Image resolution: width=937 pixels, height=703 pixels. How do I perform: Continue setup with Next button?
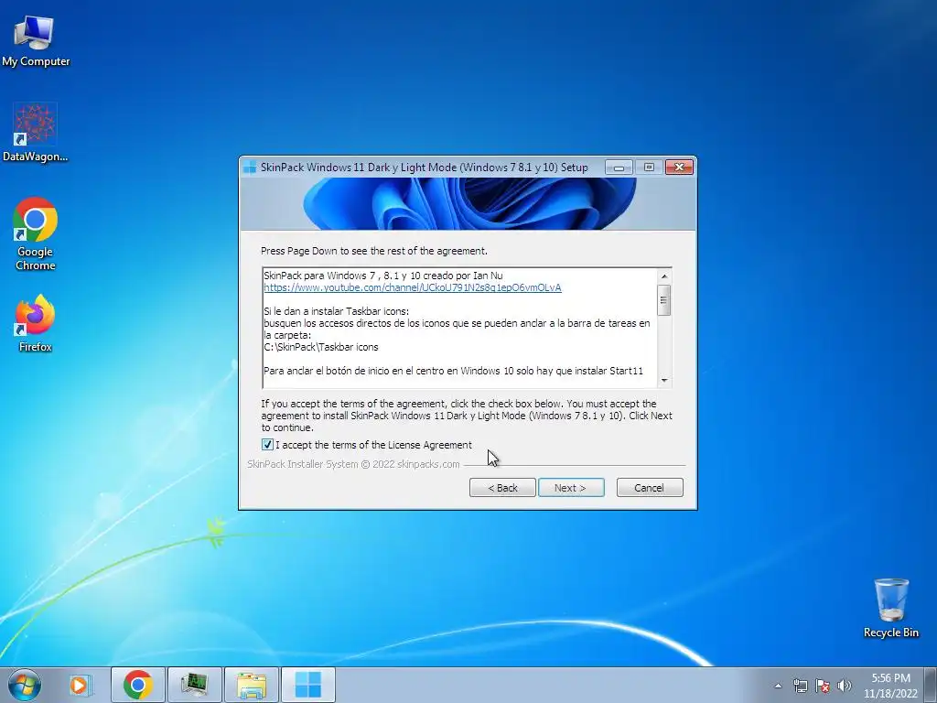(571, 488)
